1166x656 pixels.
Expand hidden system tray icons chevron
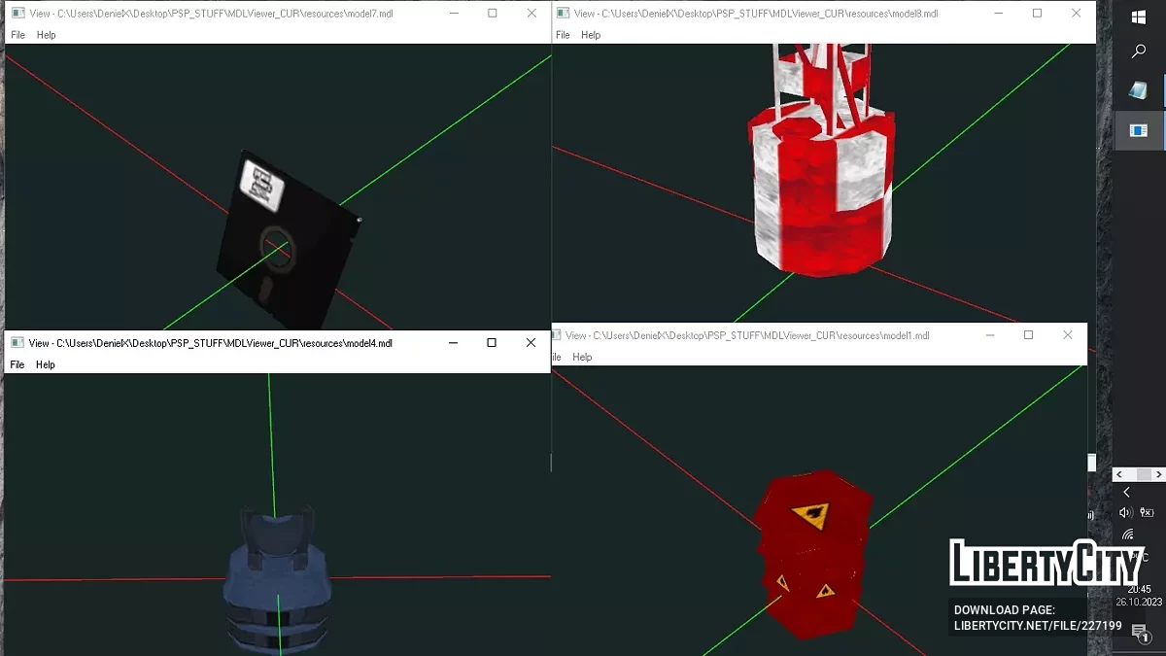click(x=1126, y=493)
